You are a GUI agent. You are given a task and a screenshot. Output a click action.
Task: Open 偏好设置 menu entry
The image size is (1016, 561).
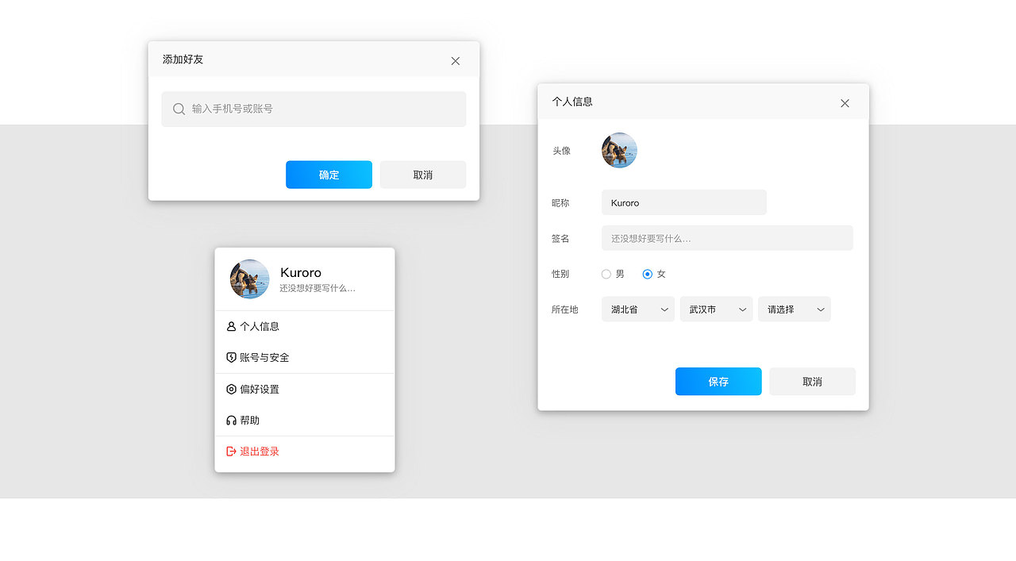(x=305, y=389)
